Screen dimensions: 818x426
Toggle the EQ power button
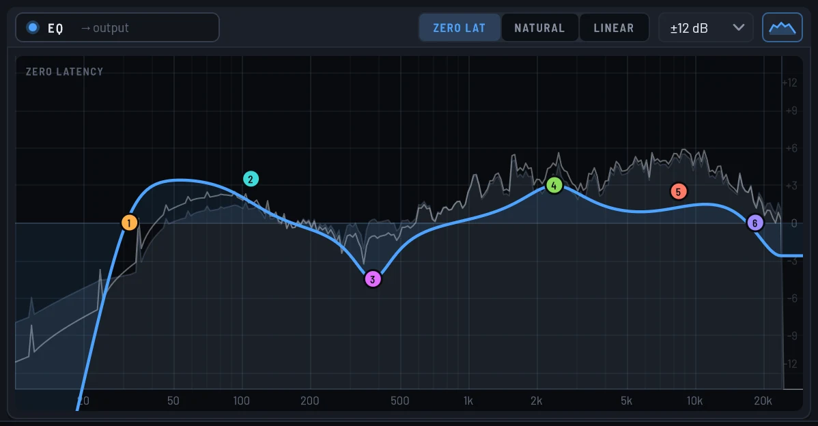(x=33, y=27)
